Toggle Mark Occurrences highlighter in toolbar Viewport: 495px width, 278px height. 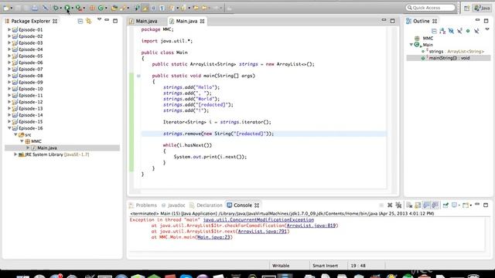[145, 8]
